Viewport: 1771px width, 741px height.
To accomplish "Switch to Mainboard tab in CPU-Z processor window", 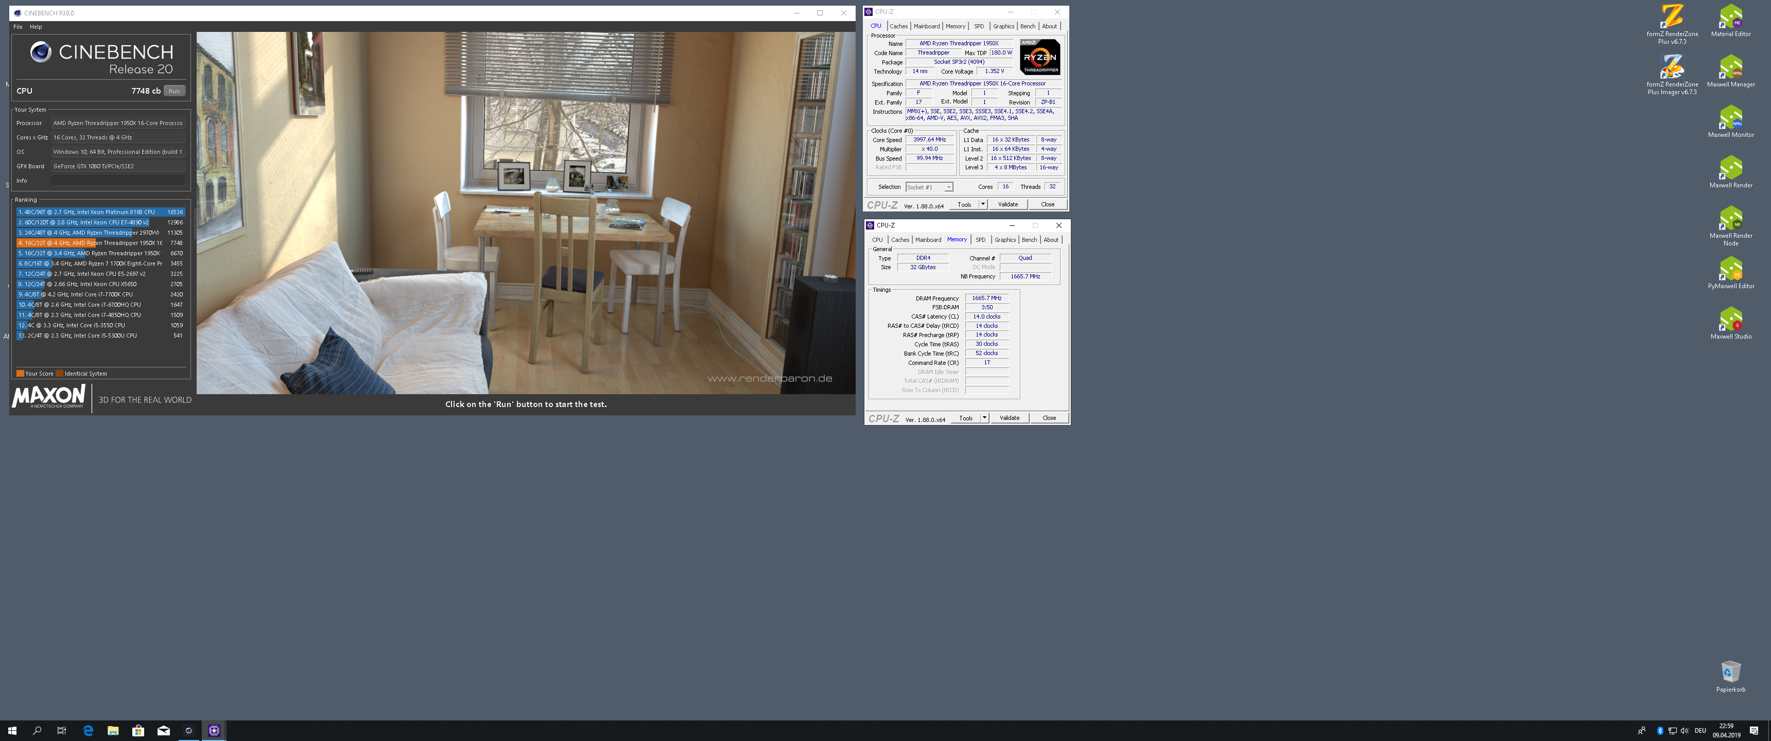I will click(x=926, y=26).
